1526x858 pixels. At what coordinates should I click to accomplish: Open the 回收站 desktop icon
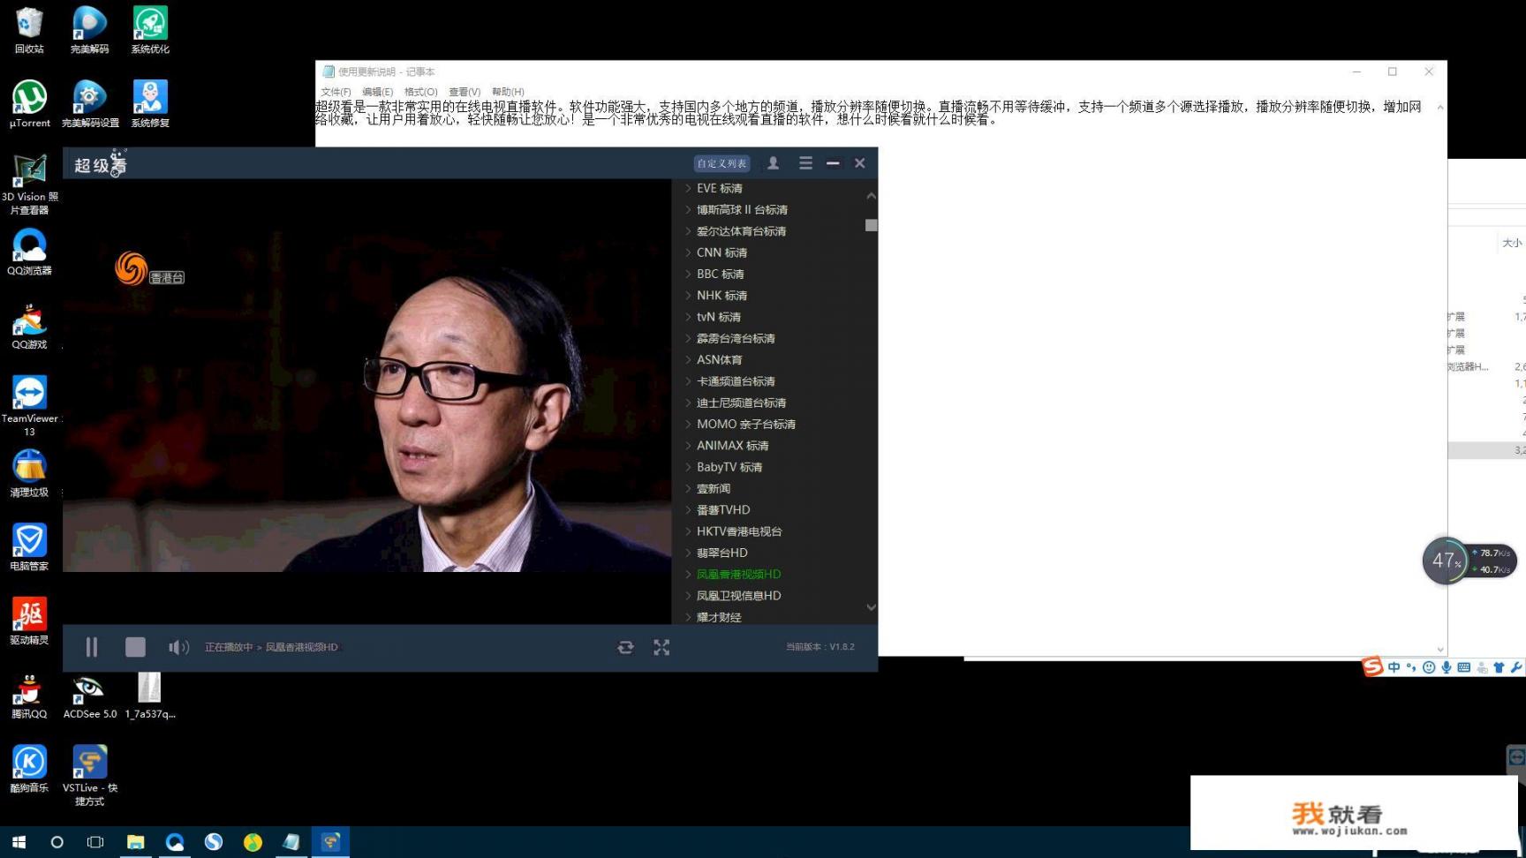point(29,31)
